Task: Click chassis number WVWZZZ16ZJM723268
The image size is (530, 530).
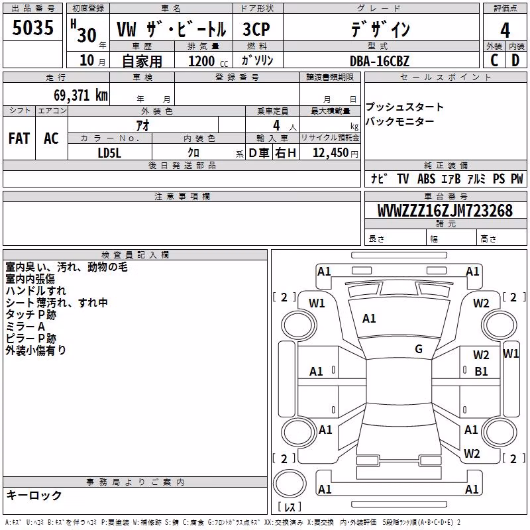Action: click(445, 211)
